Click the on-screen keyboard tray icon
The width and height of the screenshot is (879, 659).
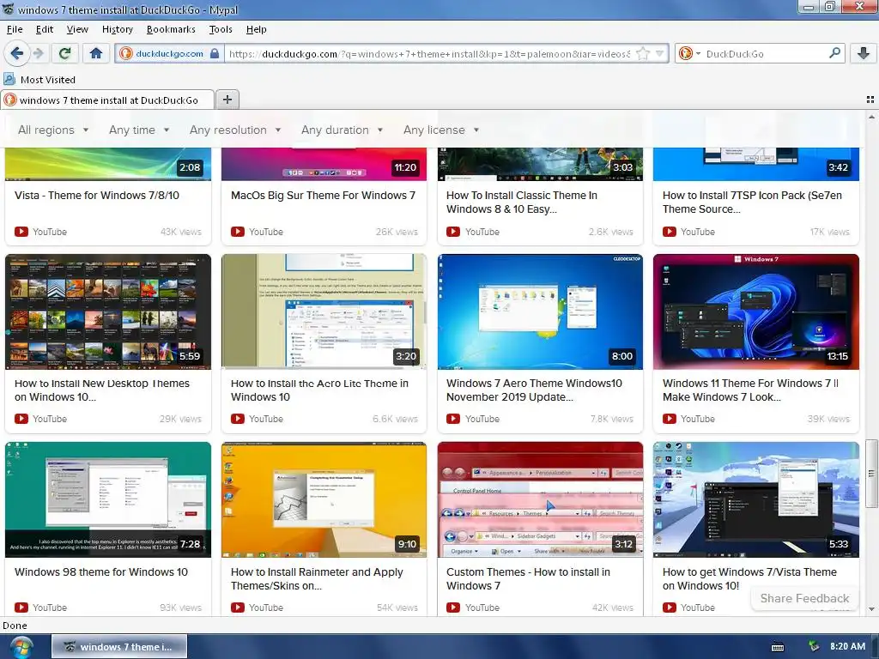pyautogui.click(x=778, y=647)
